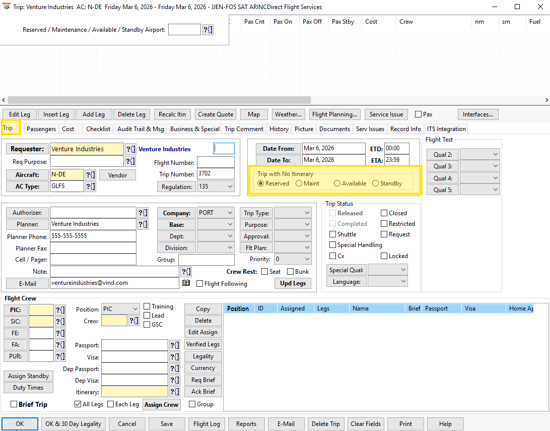550x431 pixels.
Task: Select the Maint radio button
Action: (x=299, y=183)
